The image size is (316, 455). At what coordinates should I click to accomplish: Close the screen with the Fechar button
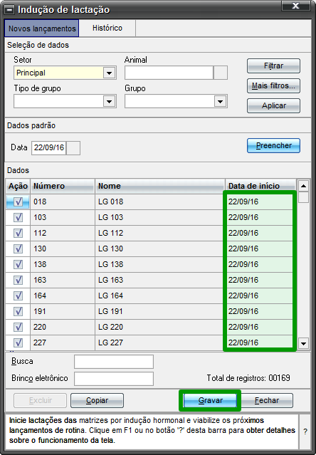(x=267, y=400)
